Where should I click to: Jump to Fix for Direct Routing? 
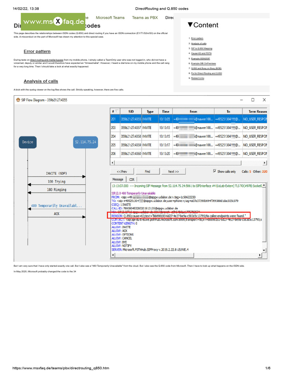pyautogui.click(x=206, y=73)
